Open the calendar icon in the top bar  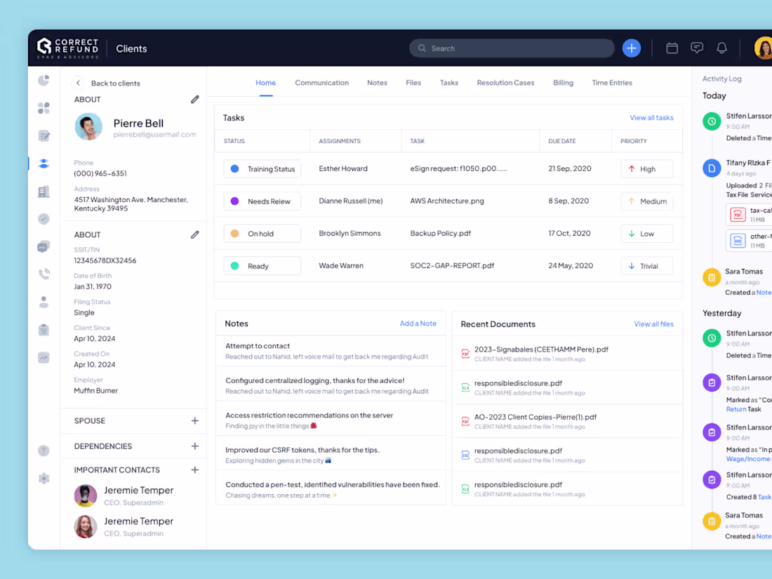[x=672, y=48]
